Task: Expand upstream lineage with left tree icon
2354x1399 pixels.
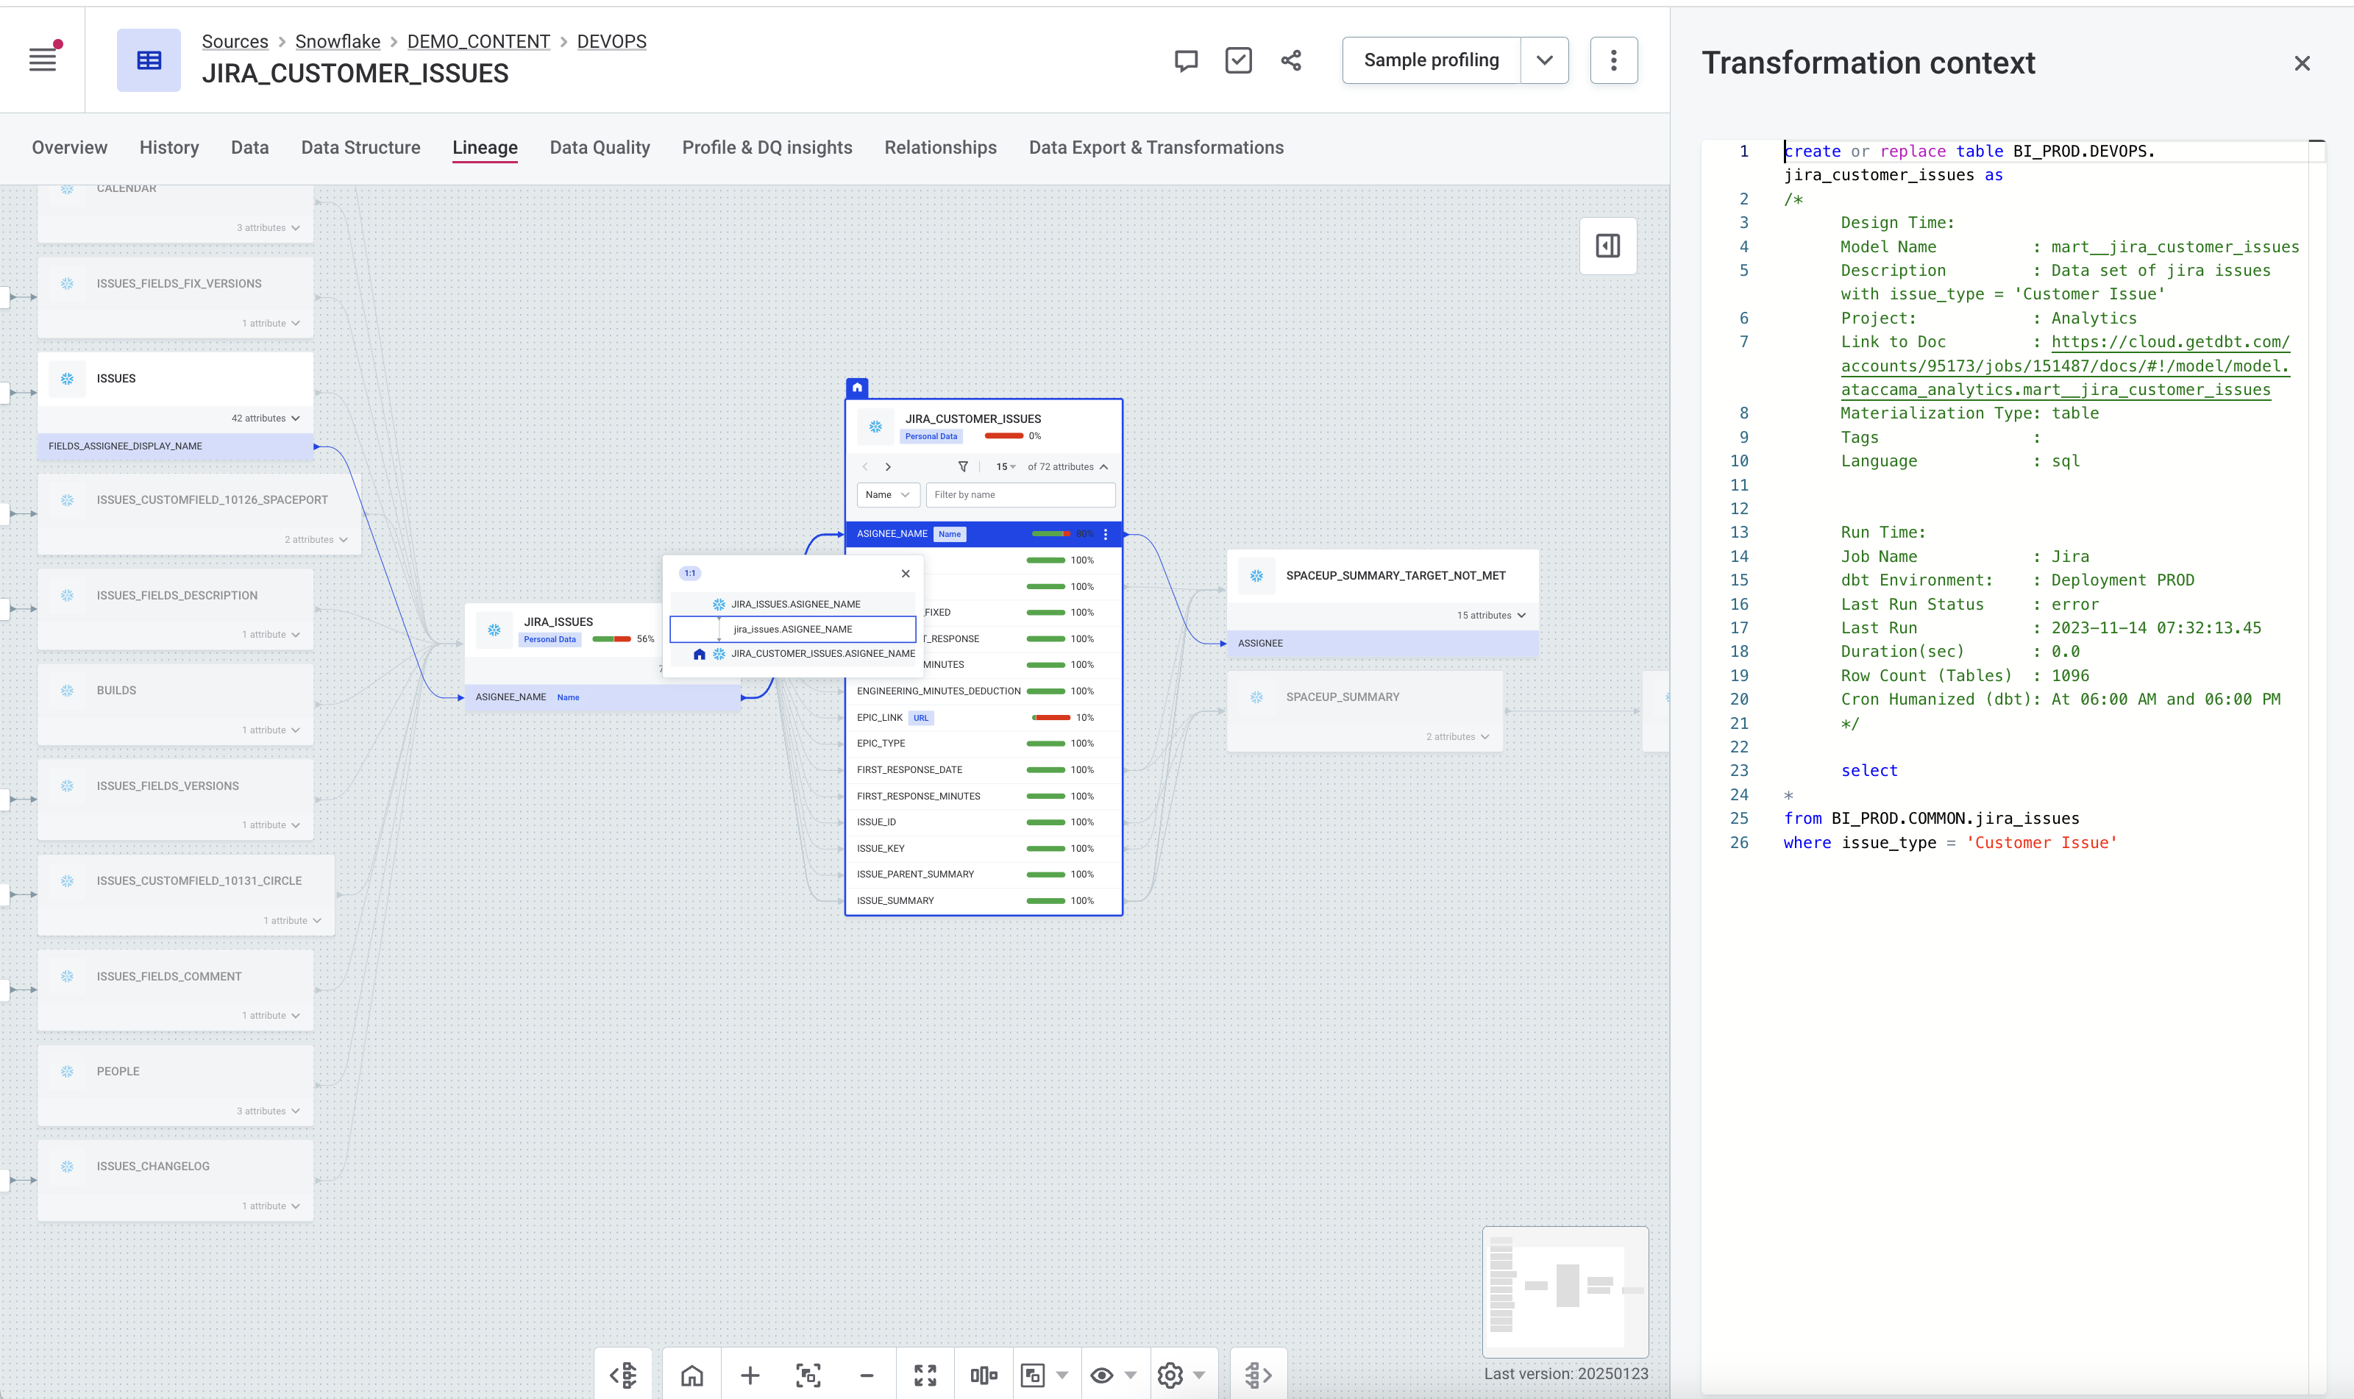Action: tap(623, 1375)
